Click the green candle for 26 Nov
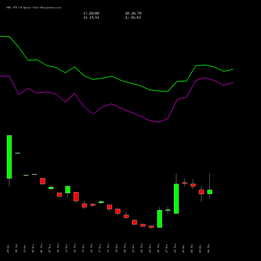 point(160,219)
